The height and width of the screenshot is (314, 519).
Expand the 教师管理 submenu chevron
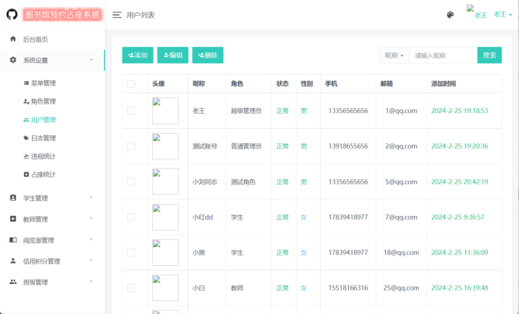coord(91,218)
